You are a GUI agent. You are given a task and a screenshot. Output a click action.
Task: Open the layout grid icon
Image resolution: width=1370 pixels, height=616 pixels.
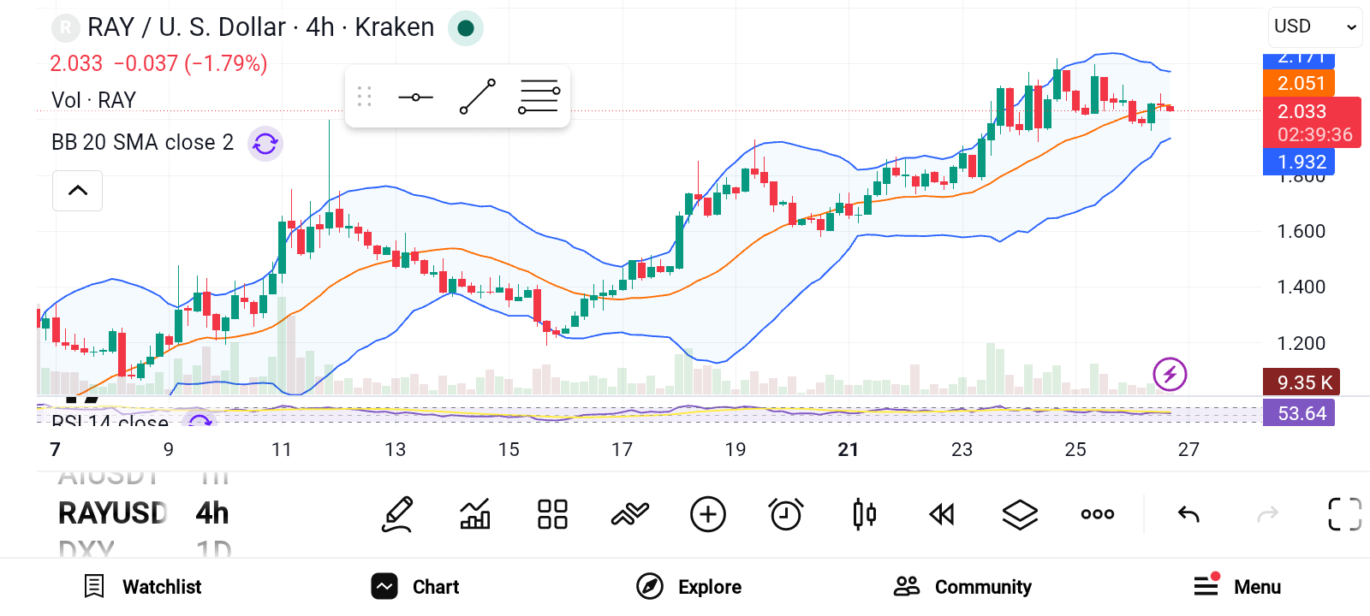[x=552, y=514]
